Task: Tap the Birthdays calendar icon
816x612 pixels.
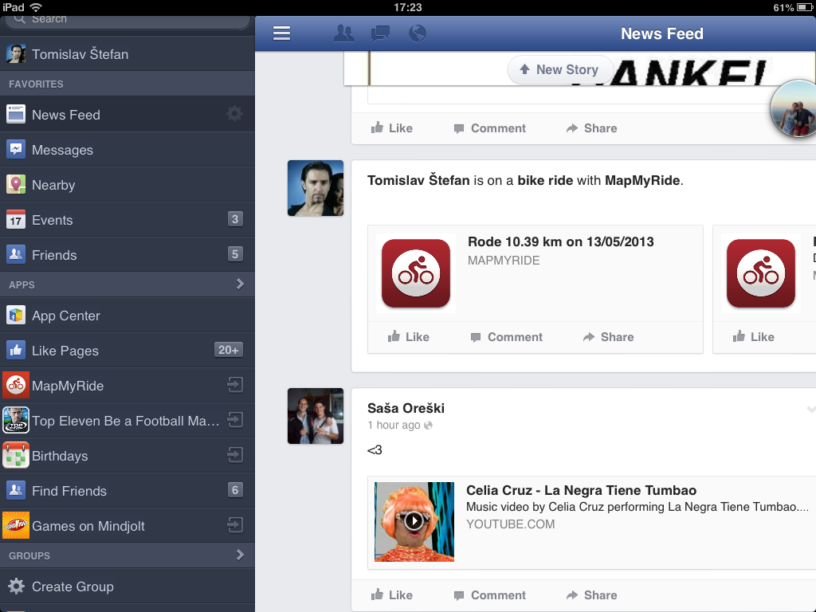Action: [x=16, y=455]
